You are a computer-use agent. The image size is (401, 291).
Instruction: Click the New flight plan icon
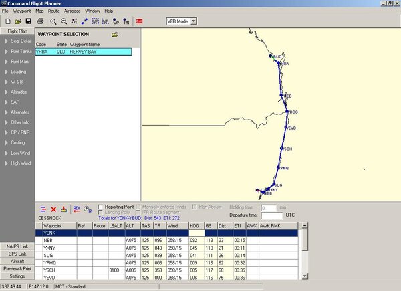tap(5, 21)
